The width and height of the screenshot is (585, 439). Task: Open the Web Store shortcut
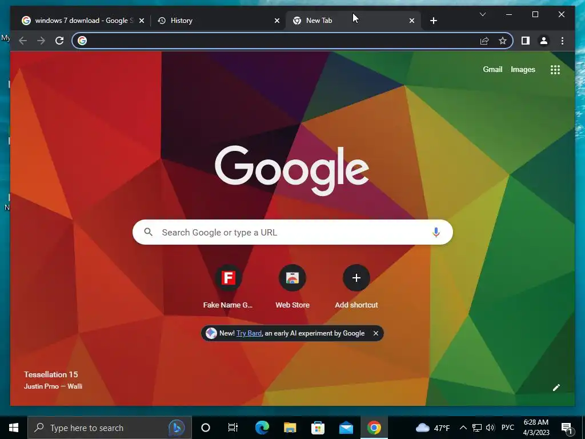coord(292,287)
